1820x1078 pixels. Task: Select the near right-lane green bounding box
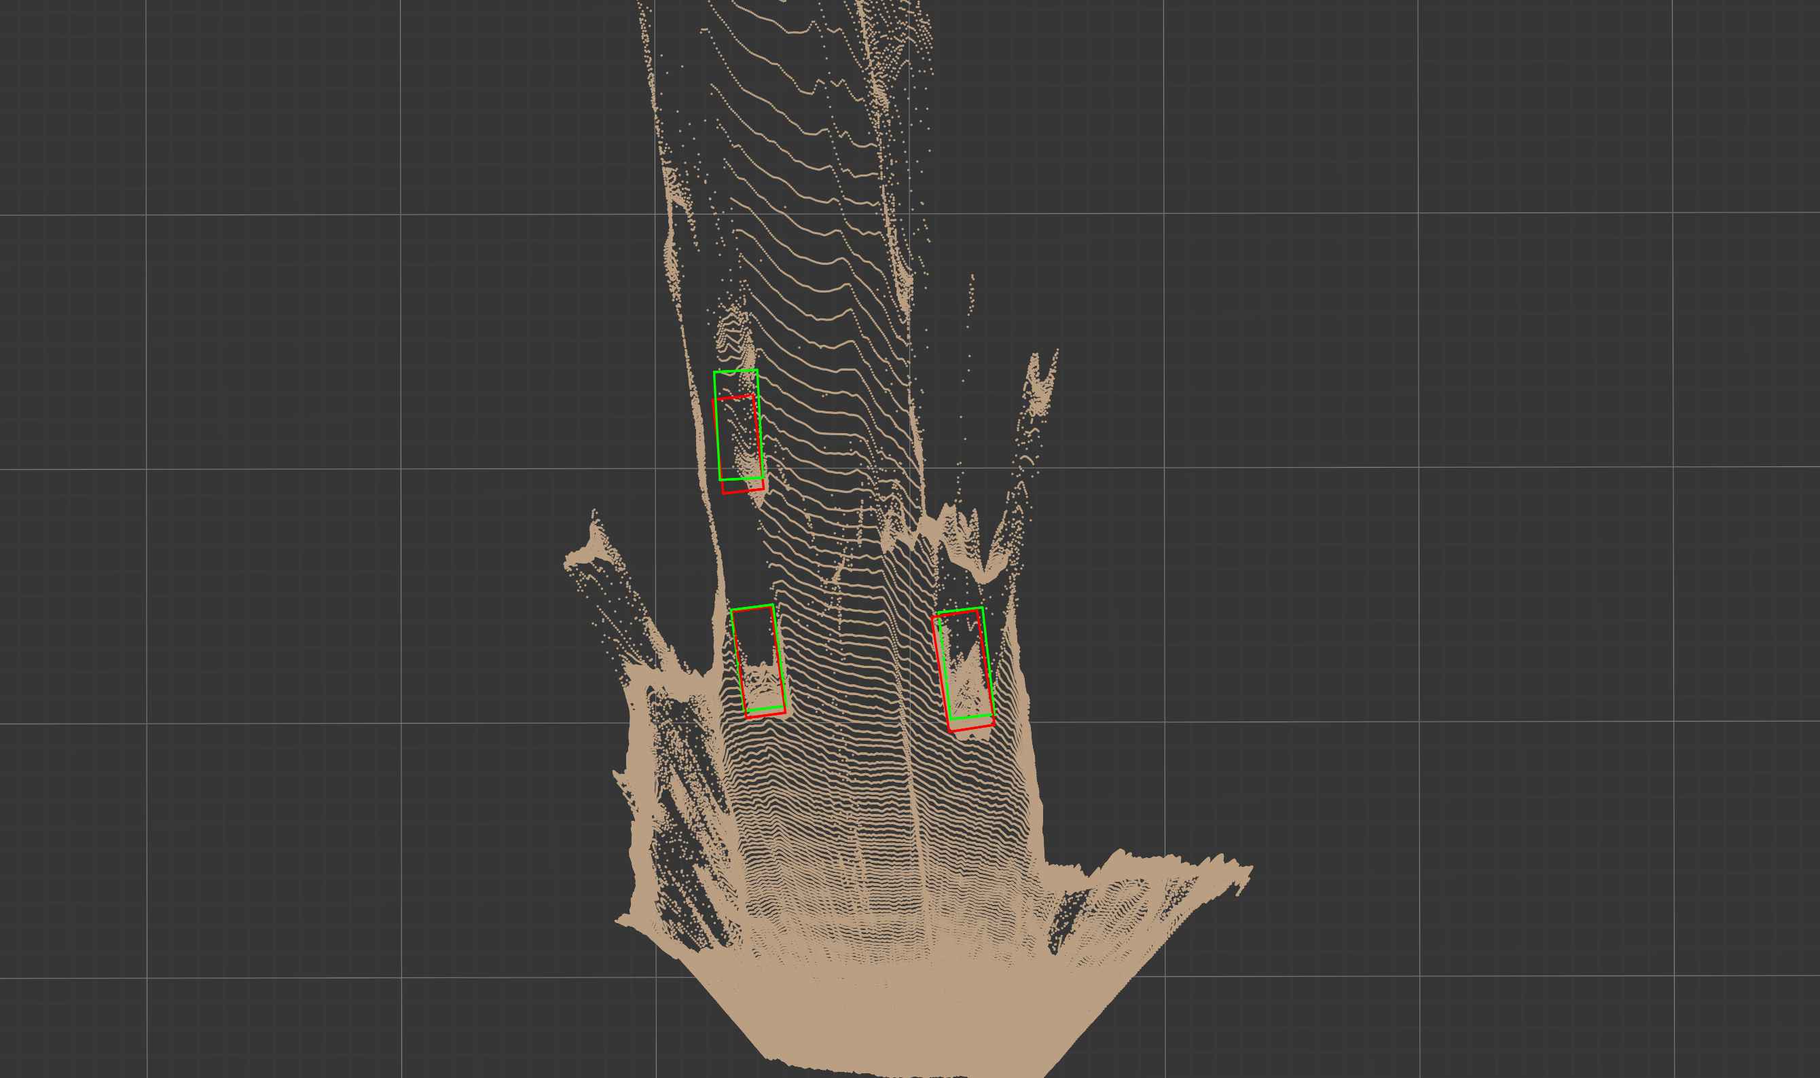point(966,664)
